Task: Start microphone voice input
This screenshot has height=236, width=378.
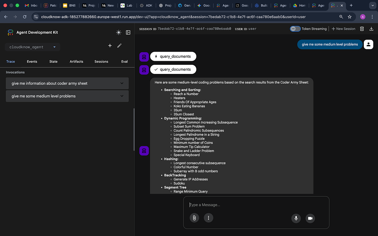Action: click(x=296, y=218)
